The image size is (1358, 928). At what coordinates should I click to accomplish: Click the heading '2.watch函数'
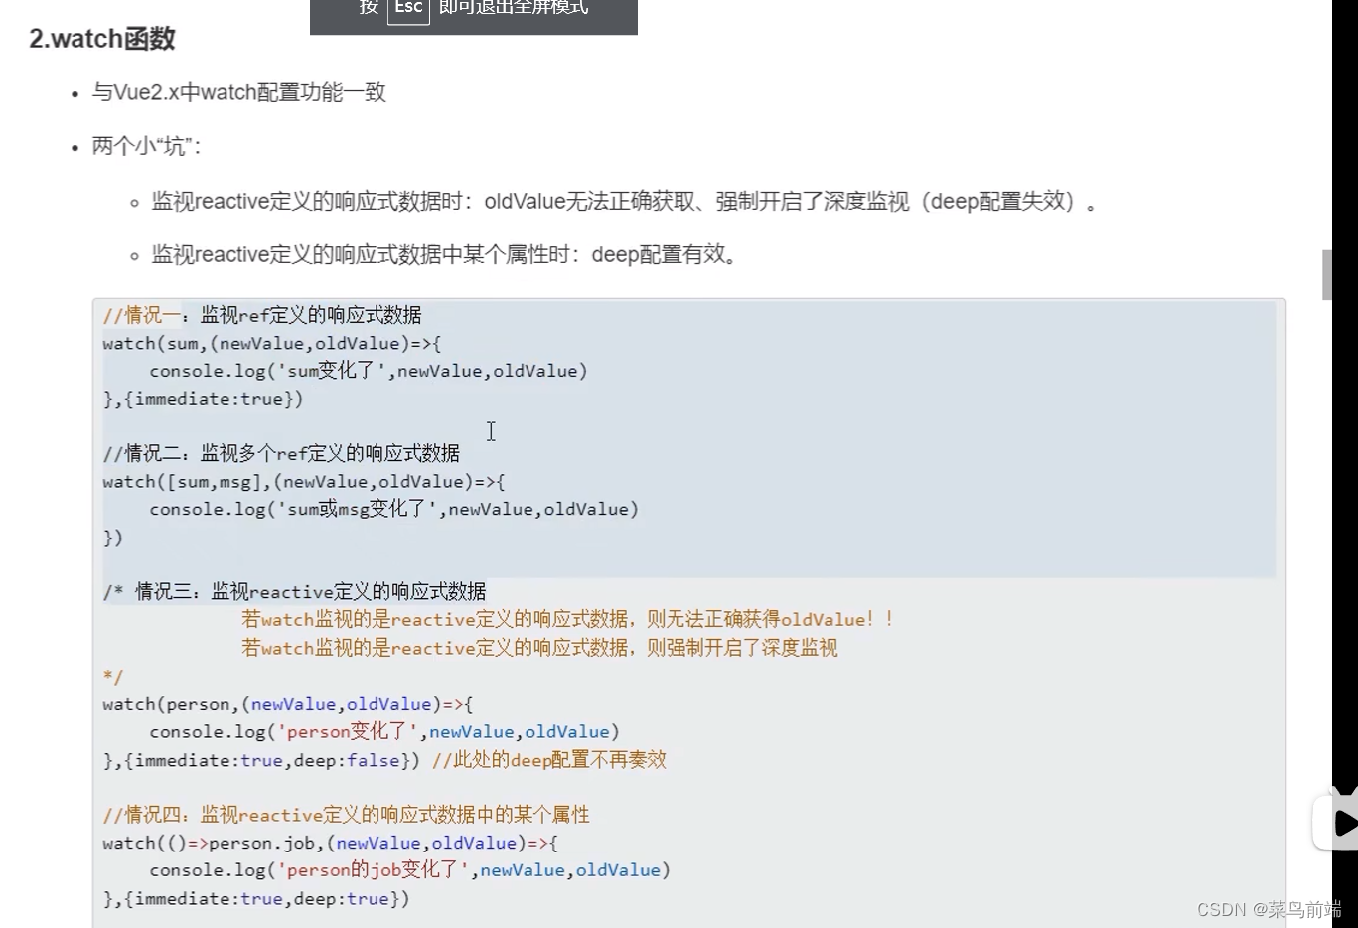click(x=102, y=39)
